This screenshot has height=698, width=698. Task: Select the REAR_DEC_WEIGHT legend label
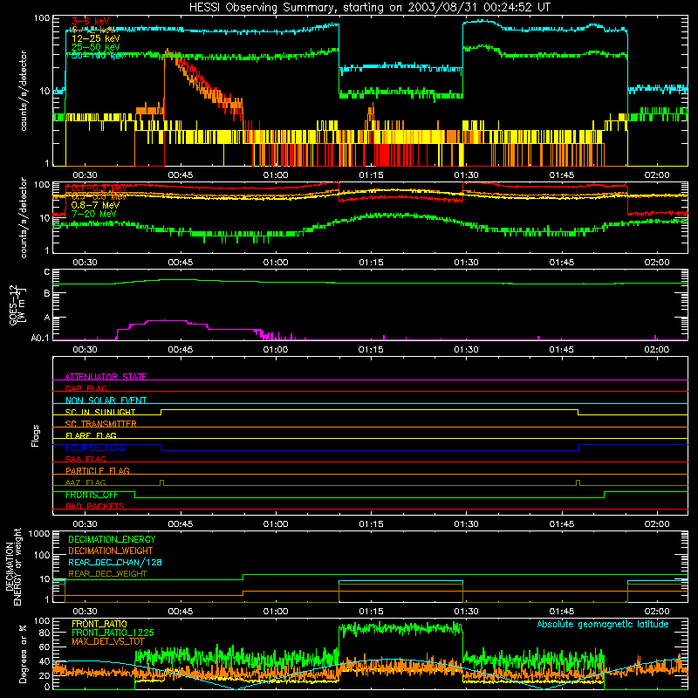point(107,574)
